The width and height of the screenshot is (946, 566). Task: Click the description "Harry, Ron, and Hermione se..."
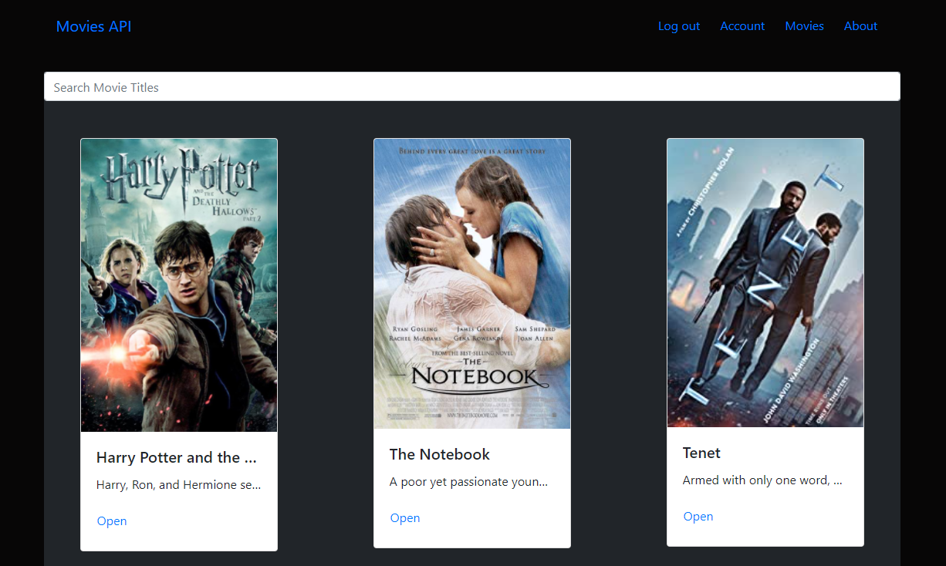click(179, 485)
